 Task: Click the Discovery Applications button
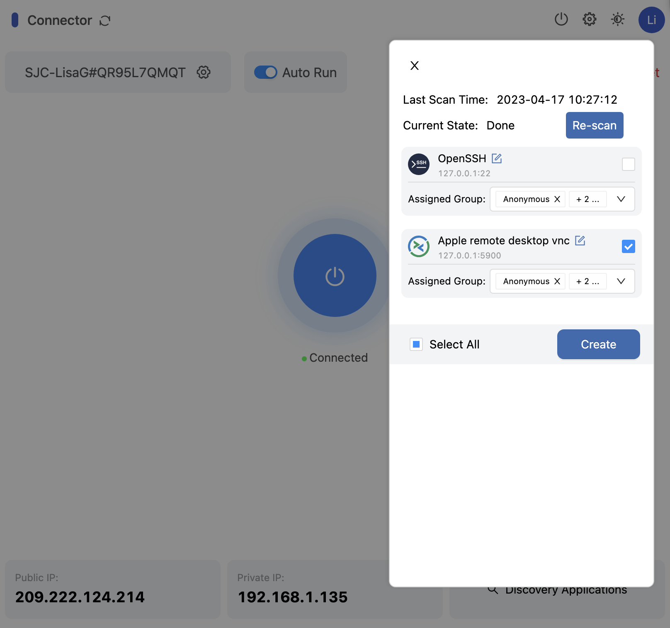pyautogui.click(x=557, y=589)
